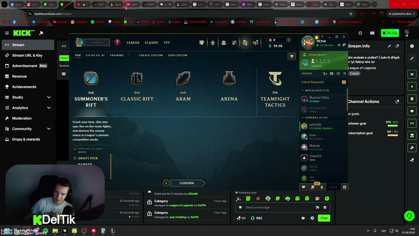This screenshot has width=419, height=236.
Task: Open JOIN CUSTOM game option
Action: pyautogui.click(x=177, y=55)
